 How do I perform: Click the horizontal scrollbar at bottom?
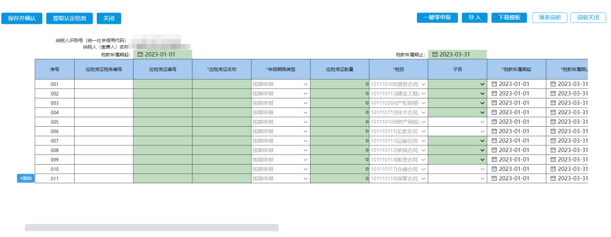[152, 227]
